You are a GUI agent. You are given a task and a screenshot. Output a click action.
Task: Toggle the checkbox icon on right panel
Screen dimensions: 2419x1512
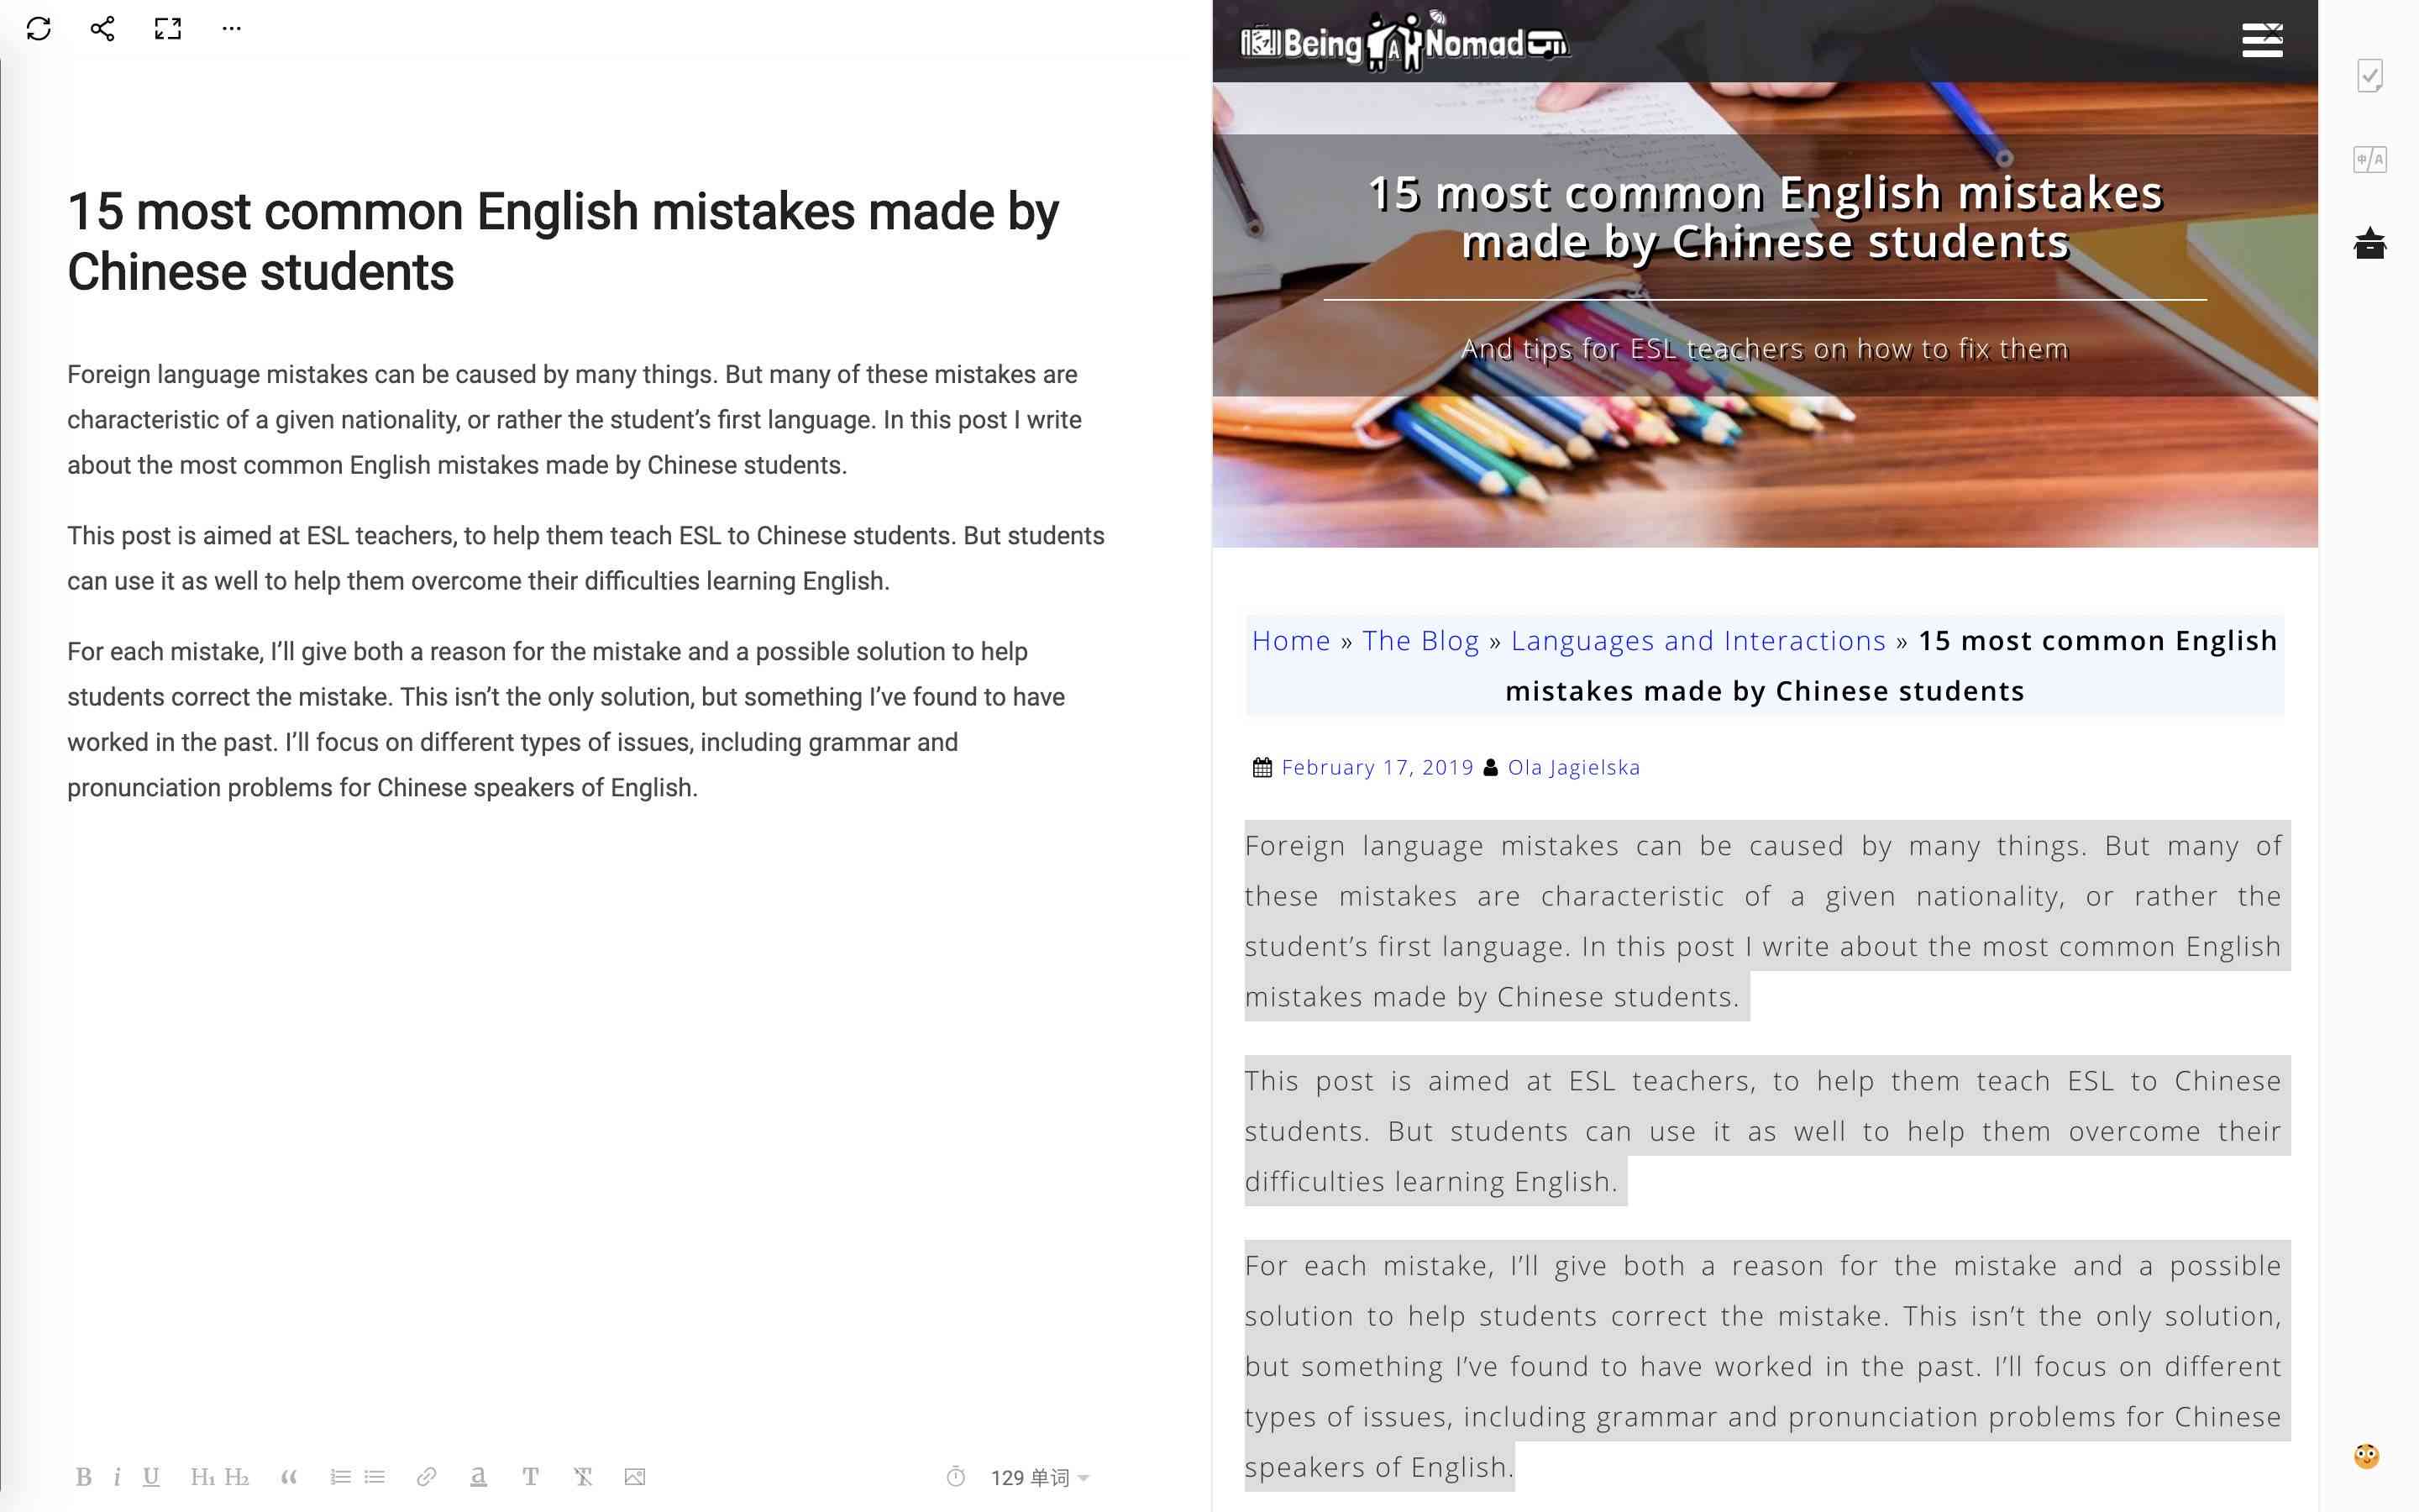tap(2370, 75)
